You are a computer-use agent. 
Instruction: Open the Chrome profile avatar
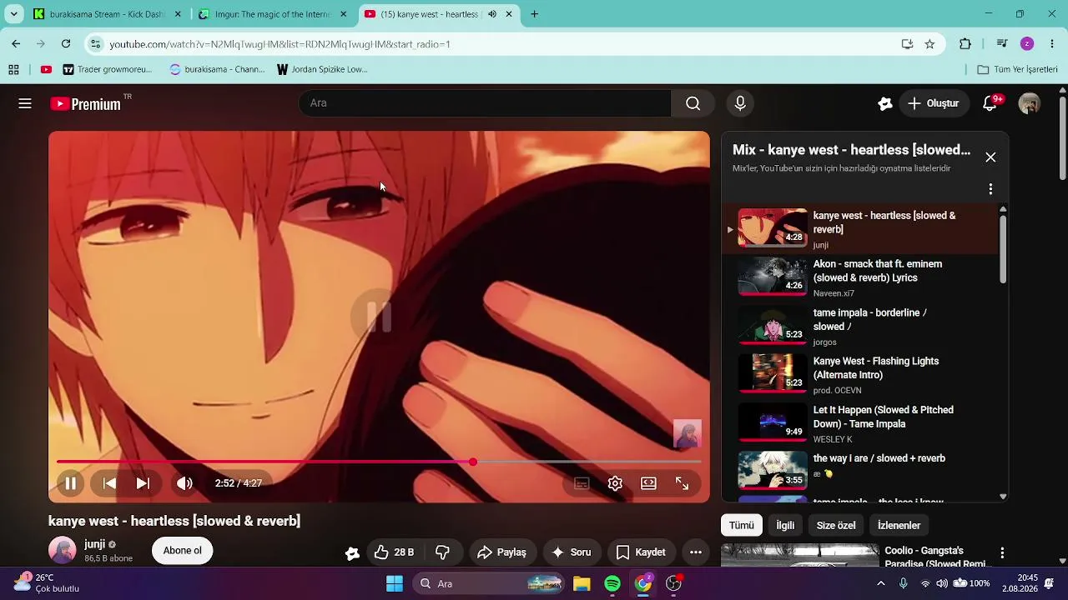[1027, 44]
